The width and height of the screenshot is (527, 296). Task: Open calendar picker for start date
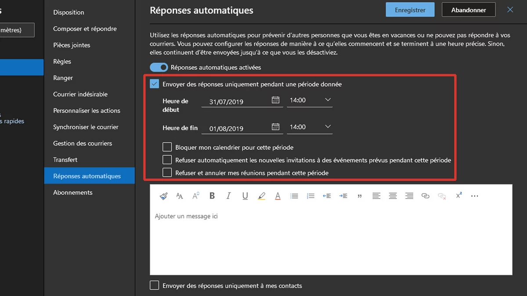coord(275,100)
